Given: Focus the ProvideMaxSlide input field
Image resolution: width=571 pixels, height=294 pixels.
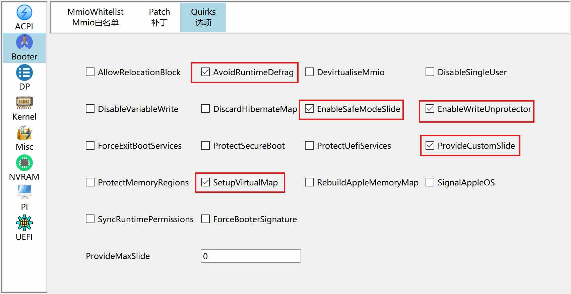Looking at the screenshot, I should [251, 256].
